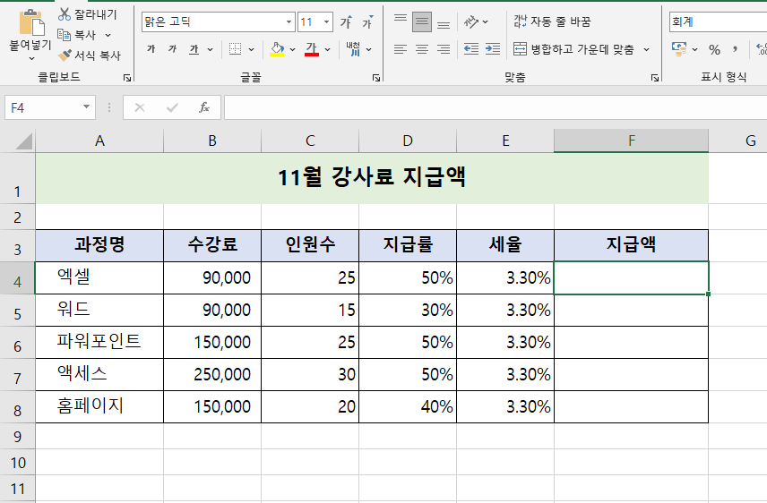Click cancel (X) in formula bar
This screenshot has width=767, height=503.
(140, 107)
